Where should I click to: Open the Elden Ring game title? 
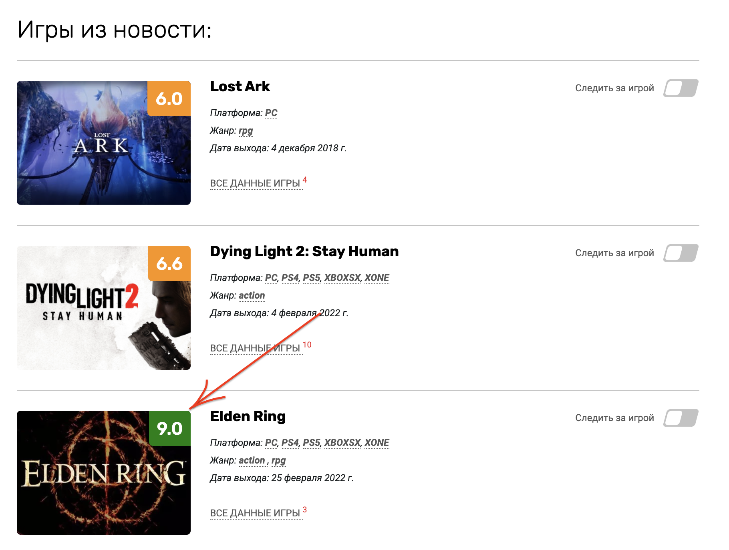pyautogui.click(x=248, y=416)
